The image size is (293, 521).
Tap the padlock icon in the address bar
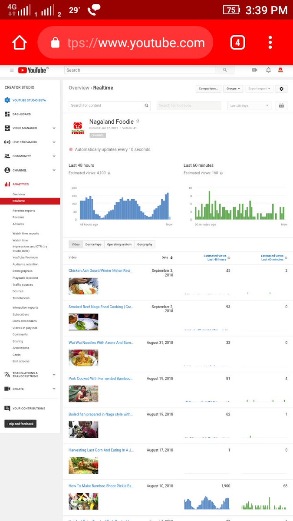tap(55, 43)
